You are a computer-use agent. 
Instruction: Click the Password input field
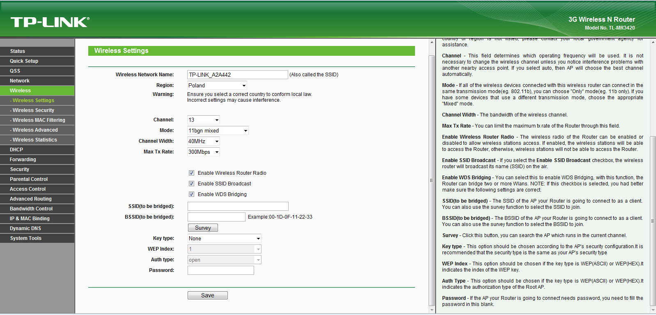coord(221,270)
